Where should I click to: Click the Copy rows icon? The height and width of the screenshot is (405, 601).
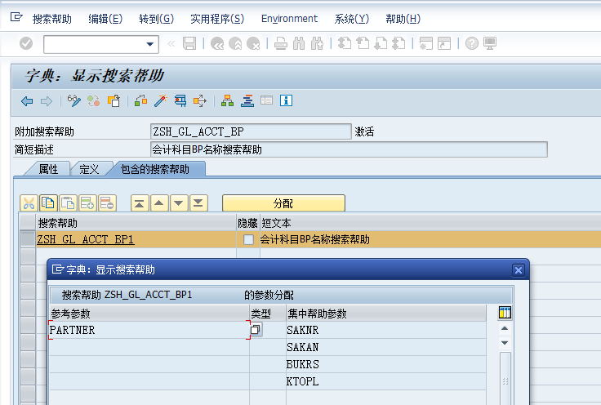pos(48,203)
